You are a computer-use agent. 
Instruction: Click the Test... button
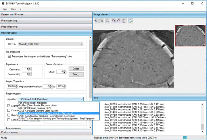(76, 74)
